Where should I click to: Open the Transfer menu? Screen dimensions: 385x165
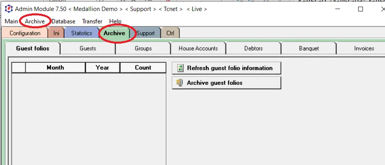click(x=92, y=21)
